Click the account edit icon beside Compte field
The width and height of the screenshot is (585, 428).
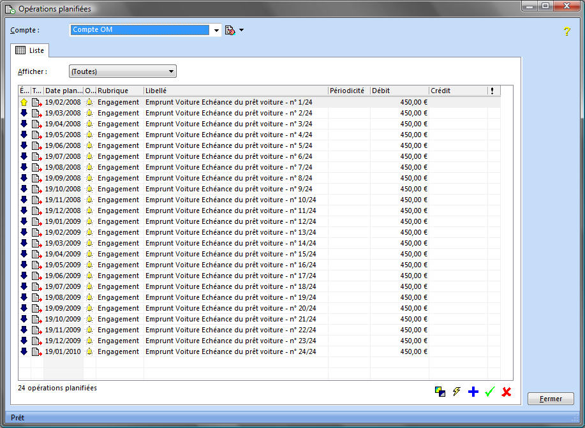click(x=230, y=30)
